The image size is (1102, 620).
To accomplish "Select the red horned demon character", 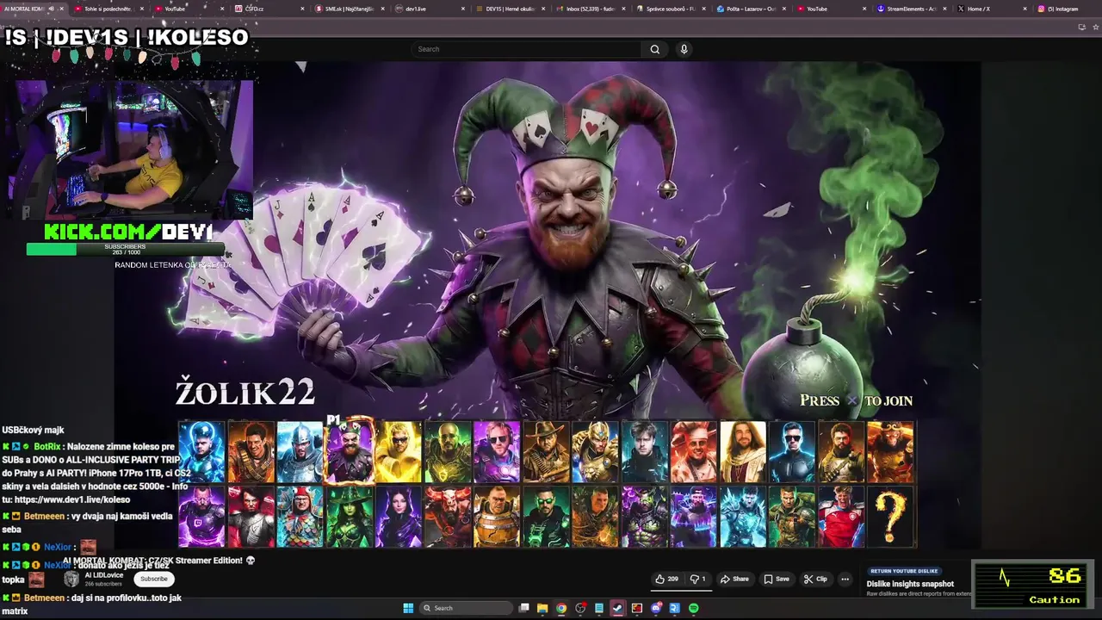I will click(x=448, y=517).
